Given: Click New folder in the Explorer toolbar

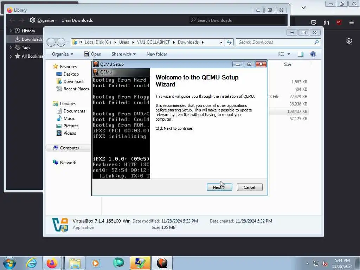Looking at the screenshot, I should pyautogui.click(x=157, y=54).
